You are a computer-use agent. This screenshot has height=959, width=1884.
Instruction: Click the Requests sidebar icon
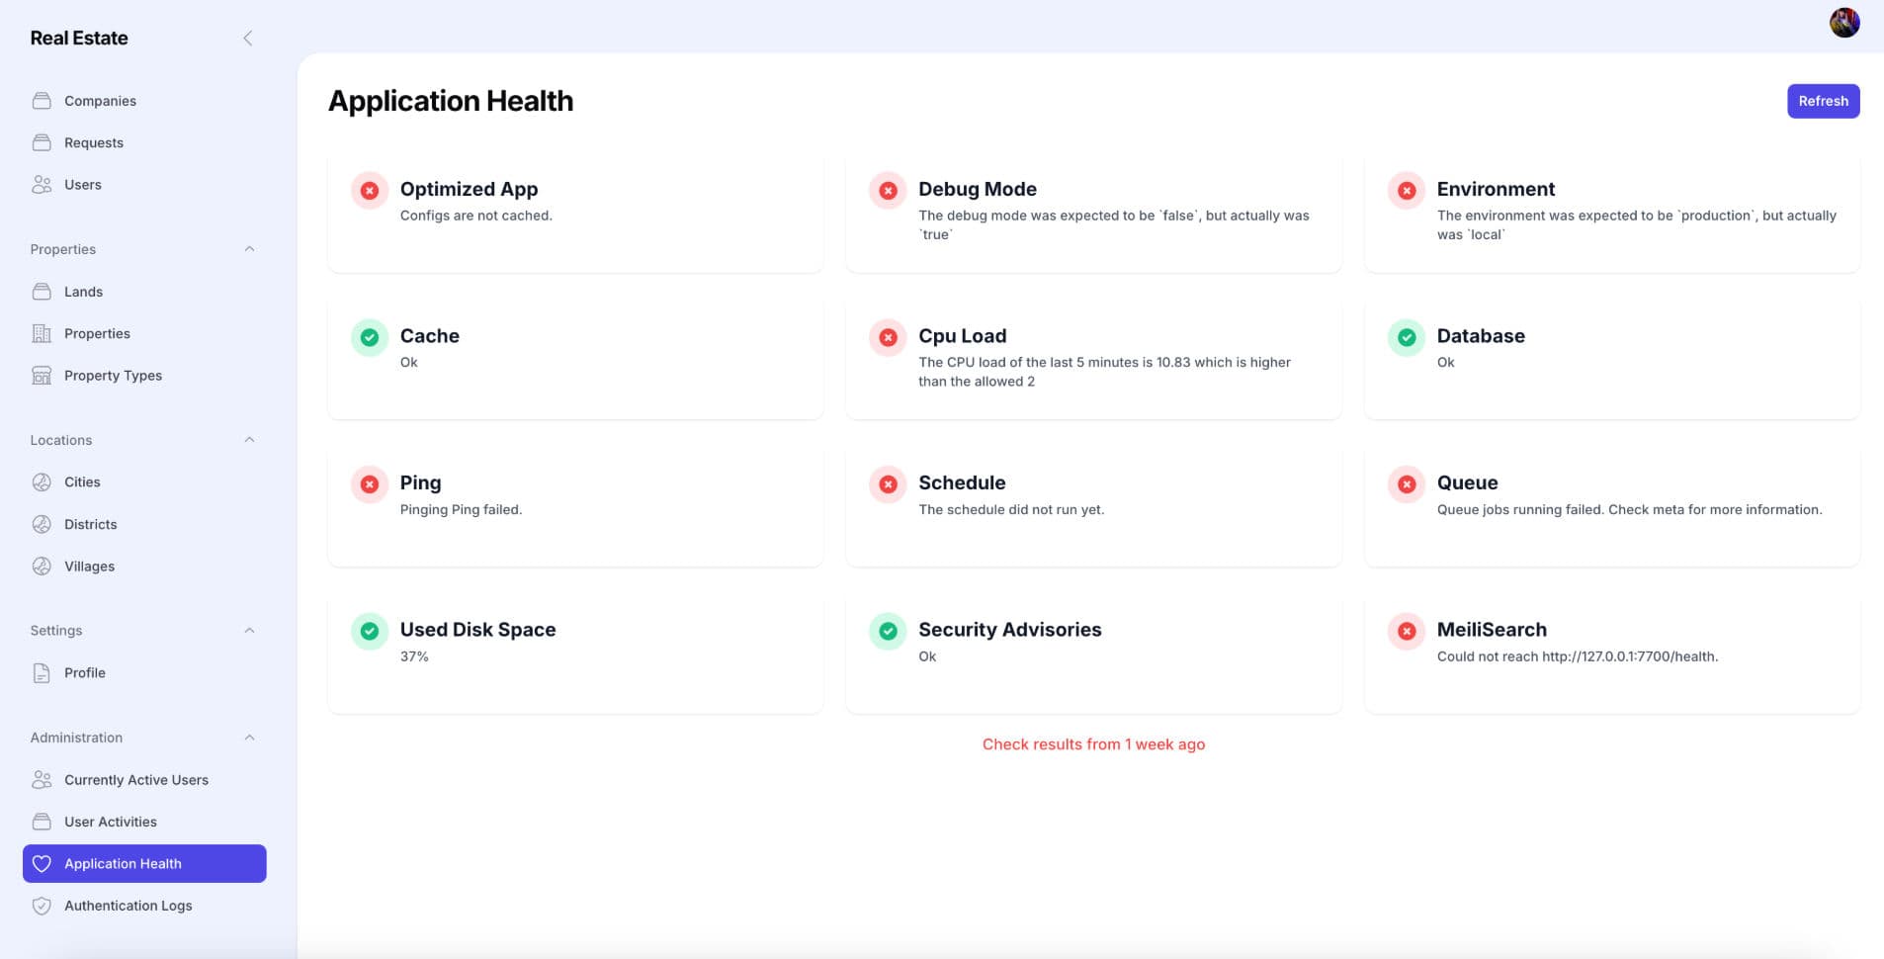(42, 142)
